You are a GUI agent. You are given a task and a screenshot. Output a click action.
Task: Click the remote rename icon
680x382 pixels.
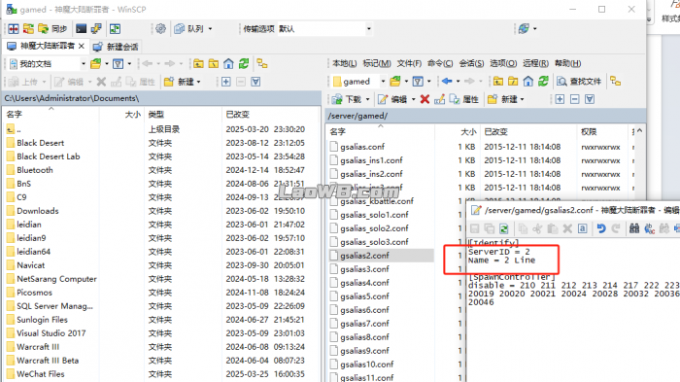tap(439, 99)
